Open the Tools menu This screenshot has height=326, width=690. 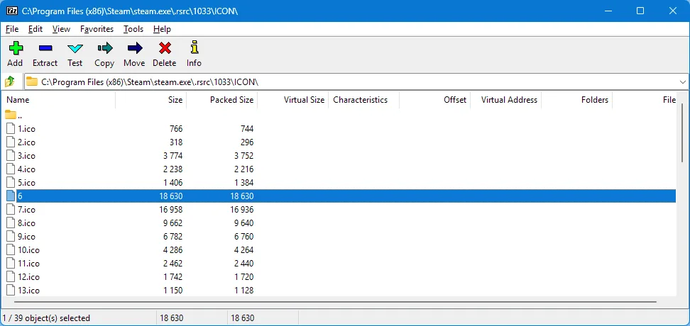[x=133, y=29]
